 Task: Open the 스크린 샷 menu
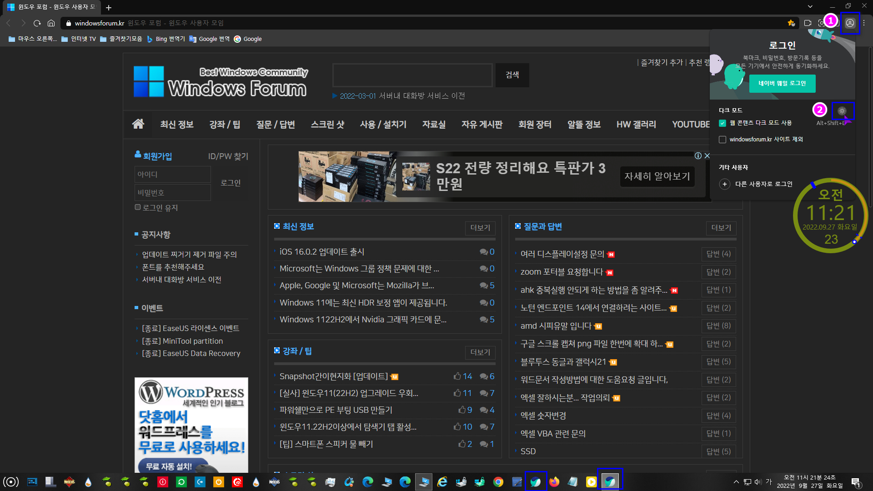pos(327,125)
